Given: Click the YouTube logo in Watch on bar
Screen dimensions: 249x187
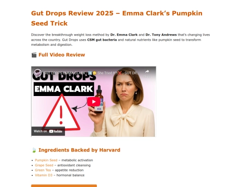Looking at the screenshot, I should click(x=56, y=131).
